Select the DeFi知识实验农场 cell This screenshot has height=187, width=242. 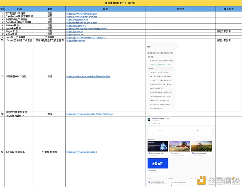[19, 152]
